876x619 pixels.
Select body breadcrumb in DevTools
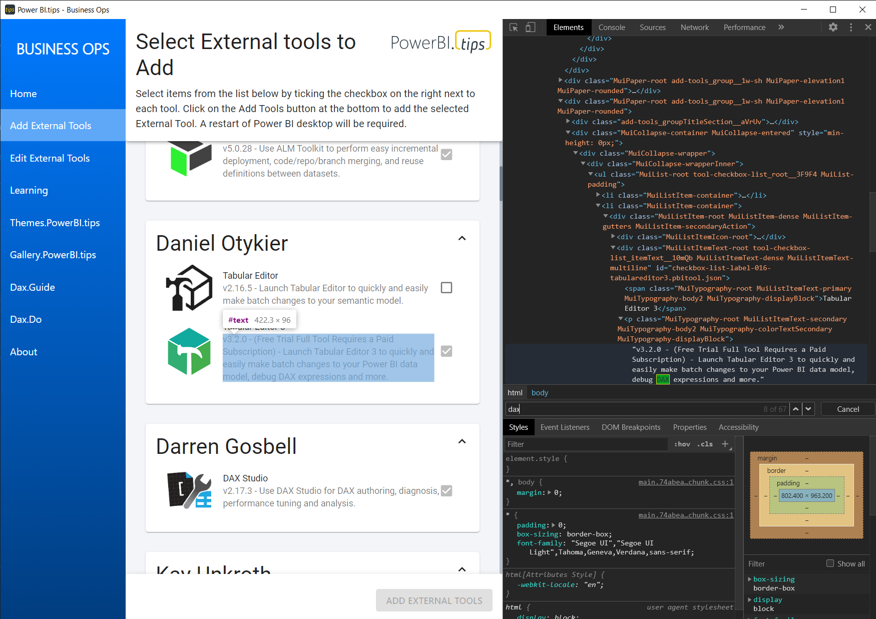[x=540, y=393]
